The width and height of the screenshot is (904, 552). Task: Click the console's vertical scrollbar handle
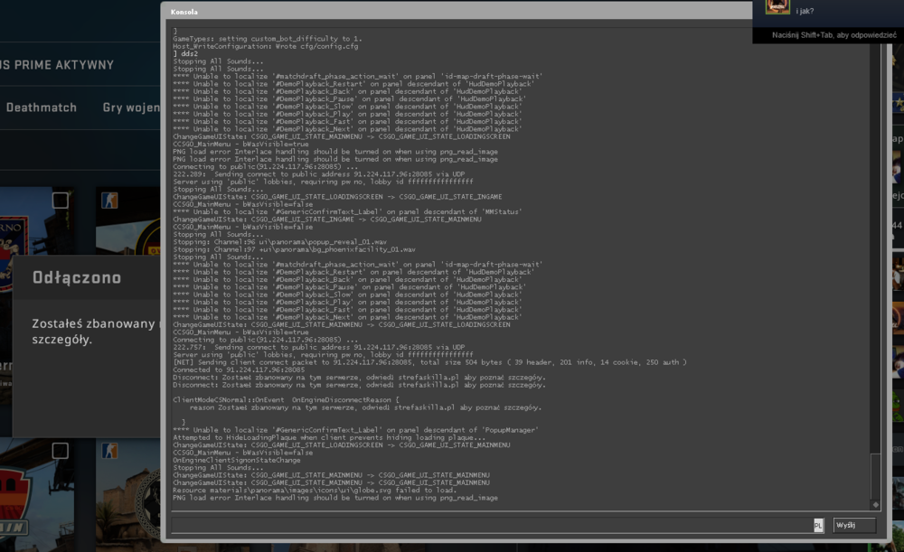tap(875, 476)
